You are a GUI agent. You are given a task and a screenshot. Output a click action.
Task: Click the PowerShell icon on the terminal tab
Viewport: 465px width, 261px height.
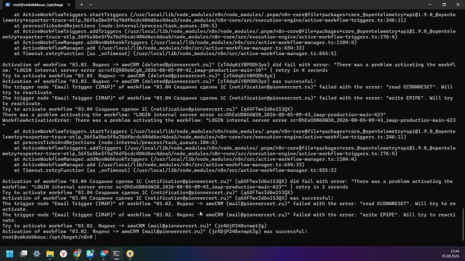point(7,5)
